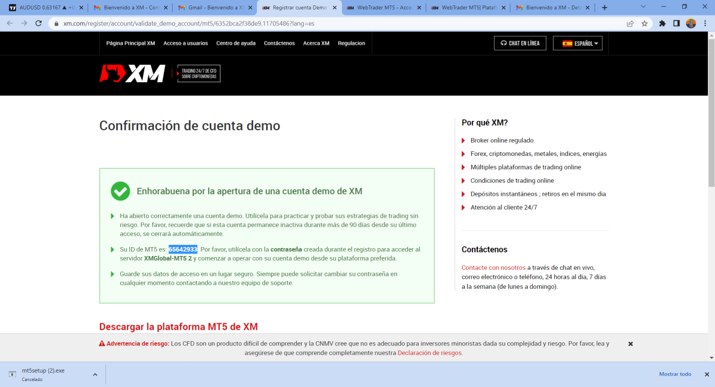The height and width of the screenshot is (387, 715).
Task: Close the downloads bar
Action: click(707, 374)
